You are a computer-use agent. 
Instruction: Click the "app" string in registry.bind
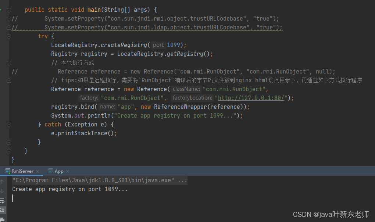126,107
